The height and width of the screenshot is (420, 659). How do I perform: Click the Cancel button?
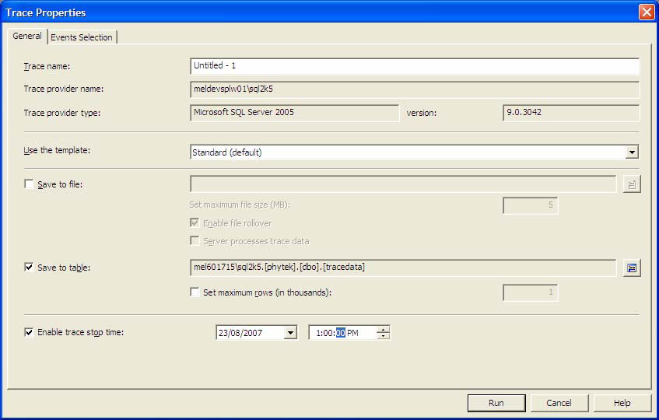[x=559, y=403]
